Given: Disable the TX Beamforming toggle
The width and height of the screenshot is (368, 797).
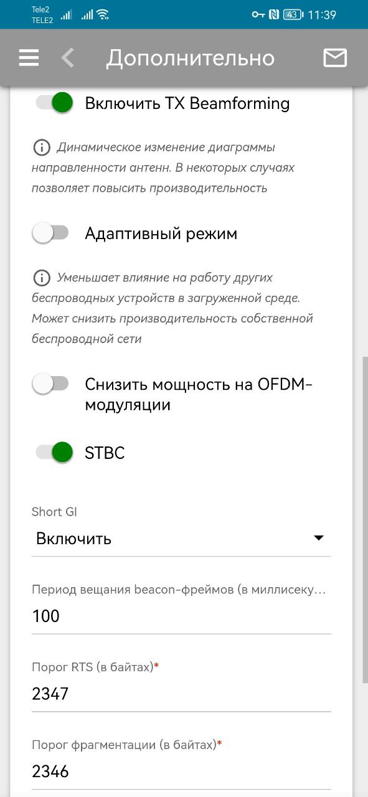Looking at the screenshot, I should coord(54,103).
